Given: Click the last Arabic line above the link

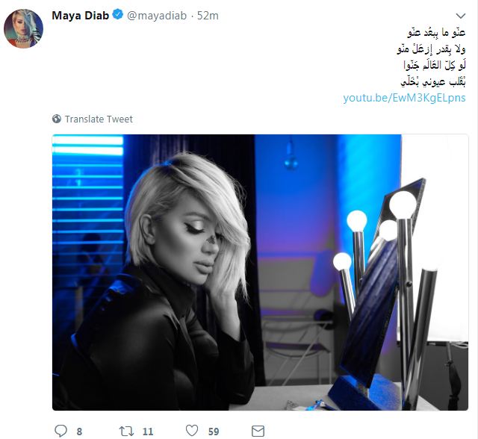Looking at the screenshot, I should (x=433, y=81).
